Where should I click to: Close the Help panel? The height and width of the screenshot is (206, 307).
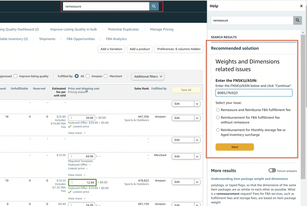(301, 6)
